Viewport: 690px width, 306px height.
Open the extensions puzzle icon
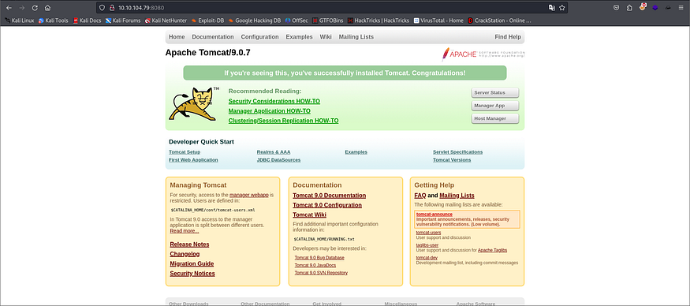pyautogui.click(x=629, y=7)
